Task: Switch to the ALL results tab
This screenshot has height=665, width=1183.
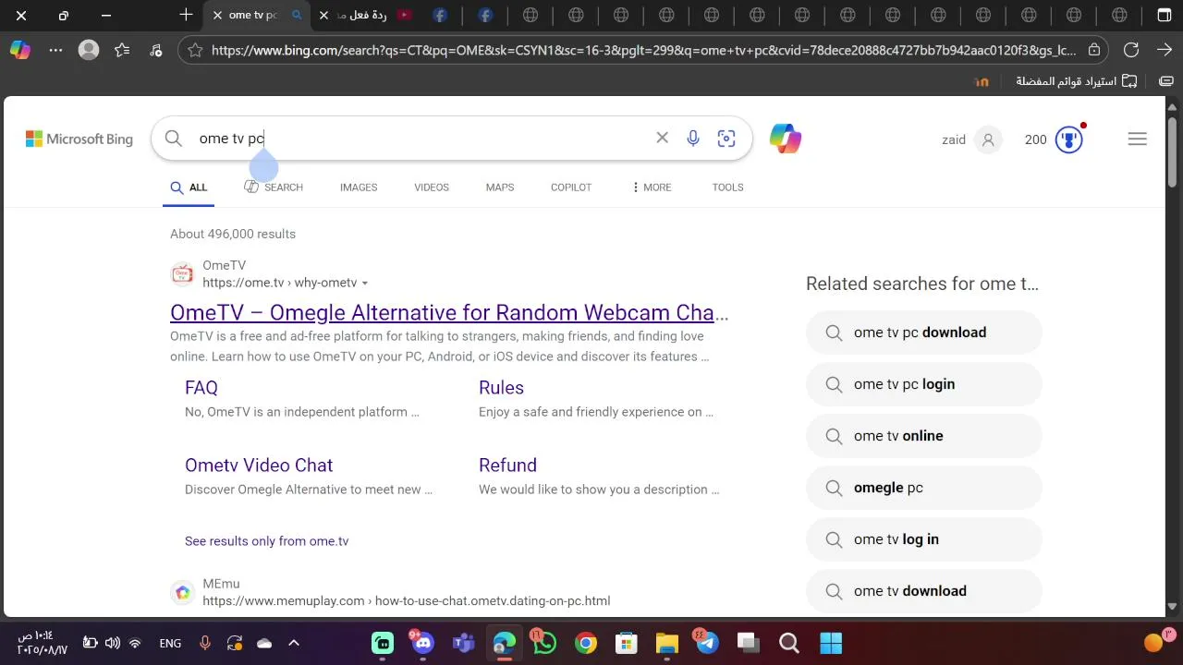Action: (x=189, y=187)
